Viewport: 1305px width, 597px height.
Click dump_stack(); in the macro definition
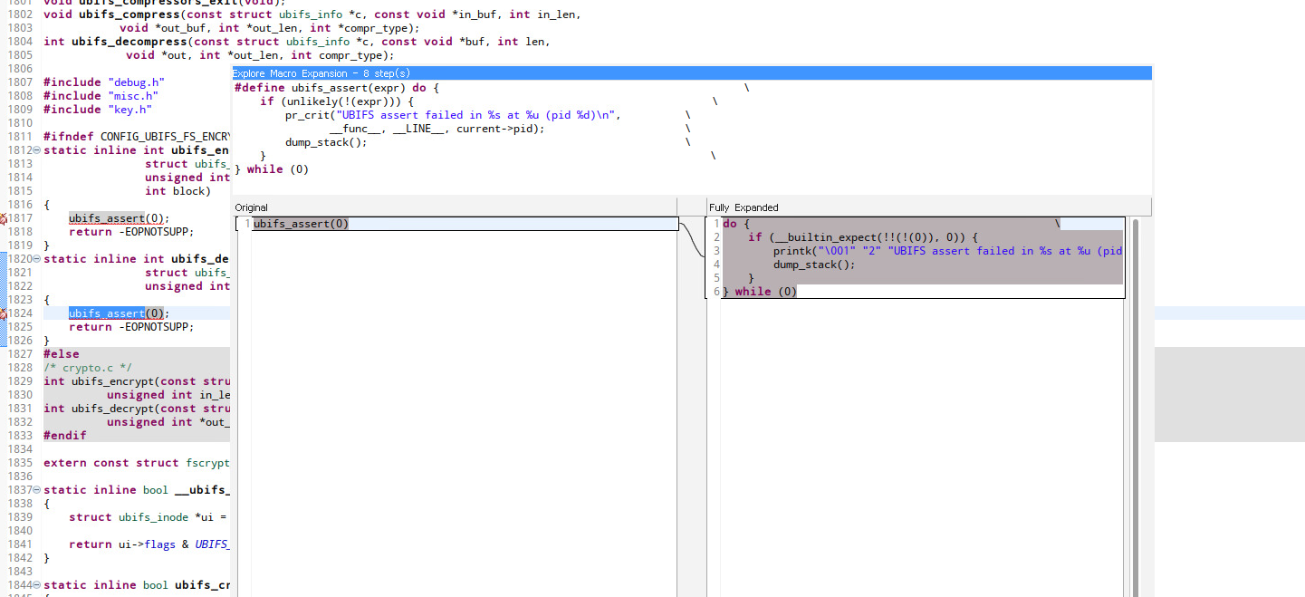326,142
